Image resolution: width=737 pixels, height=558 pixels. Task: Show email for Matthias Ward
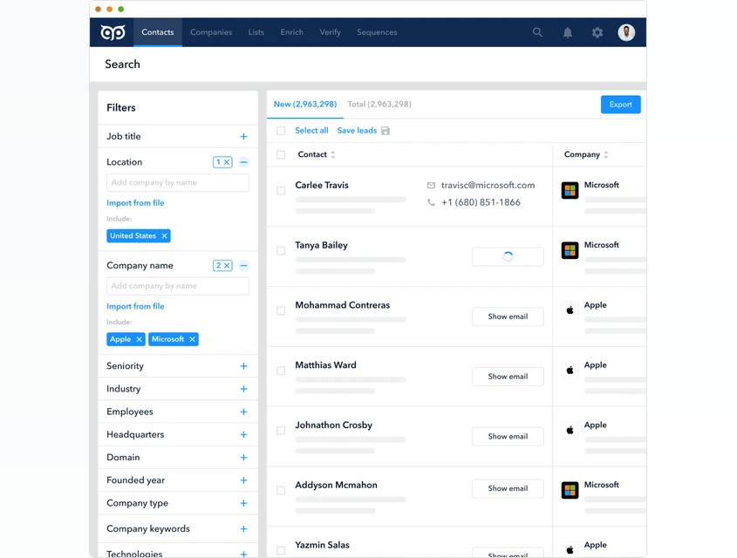[x=508, y=377]
